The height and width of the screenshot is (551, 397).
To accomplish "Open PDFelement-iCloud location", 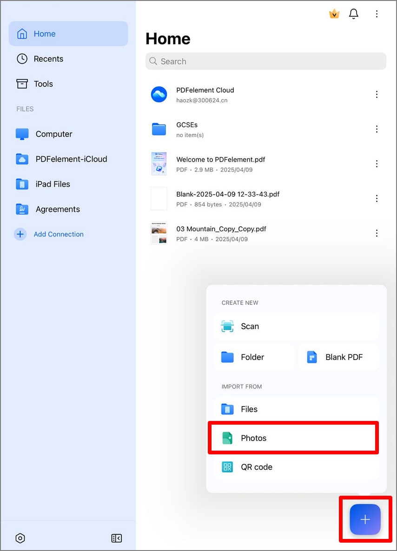I will click(x=68, y=159).
